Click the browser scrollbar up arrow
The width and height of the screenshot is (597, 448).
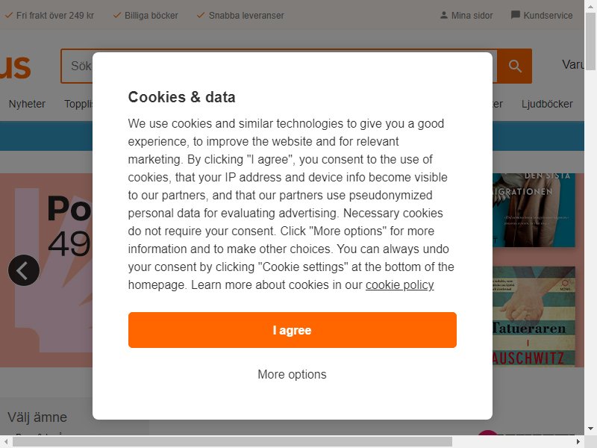click(590, 6)
